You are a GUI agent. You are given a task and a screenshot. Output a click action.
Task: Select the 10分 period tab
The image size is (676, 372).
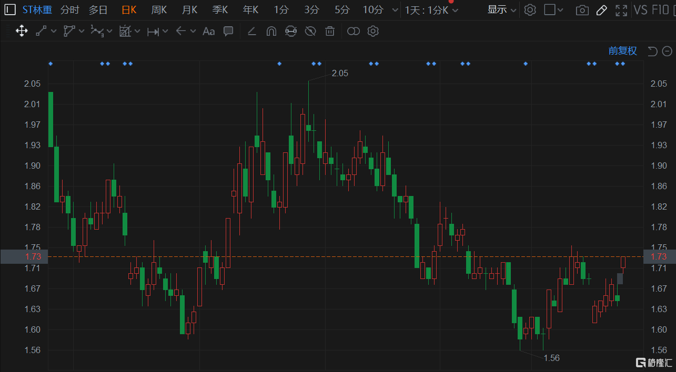(x=373, y=9)
